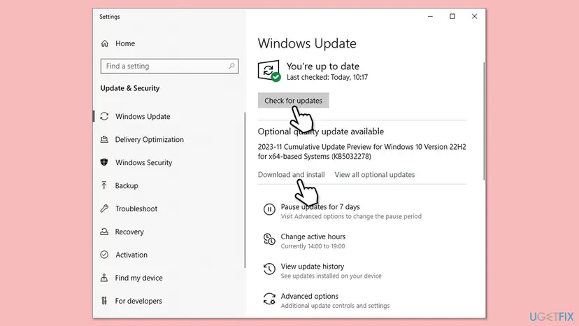579x326 pixels.
Task: Open the Windows Update sidebar section
Action: (x=143, y=116)
